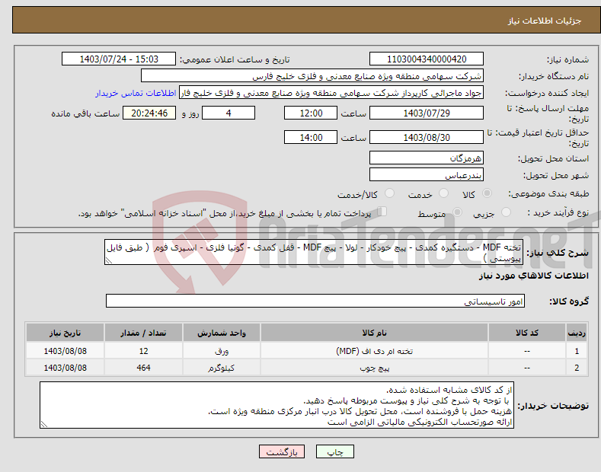Select the خدمت radio button

click(443, 193)
